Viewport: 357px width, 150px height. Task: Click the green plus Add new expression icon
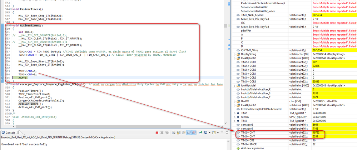[x=238, y=148]
